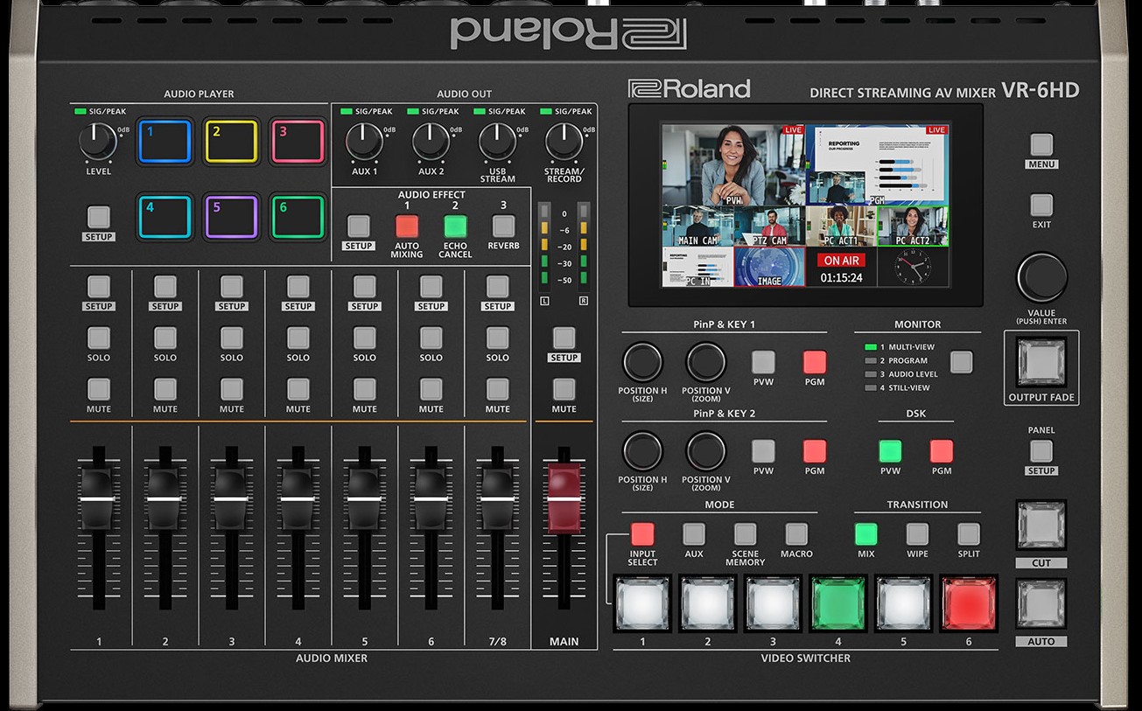
Task: Select video switcher input 6
Action: pos(968,603)
